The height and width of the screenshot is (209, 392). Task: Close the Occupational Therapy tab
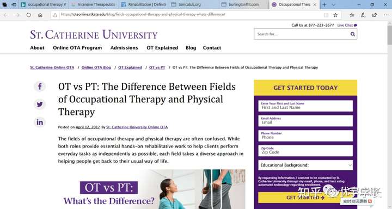pyautogui.click(x=315, y=4)
